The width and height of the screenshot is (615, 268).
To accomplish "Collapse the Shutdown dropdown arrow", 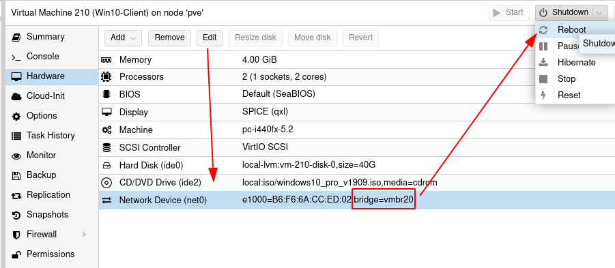I will pyautogui.click(x=599, y=13).
